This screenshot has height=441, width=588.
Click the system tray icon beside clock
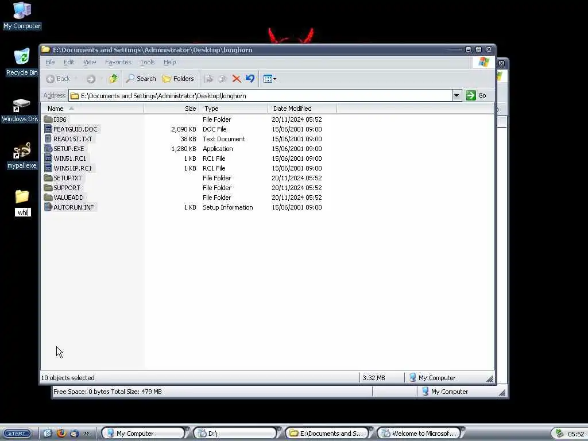pos(559,433)
